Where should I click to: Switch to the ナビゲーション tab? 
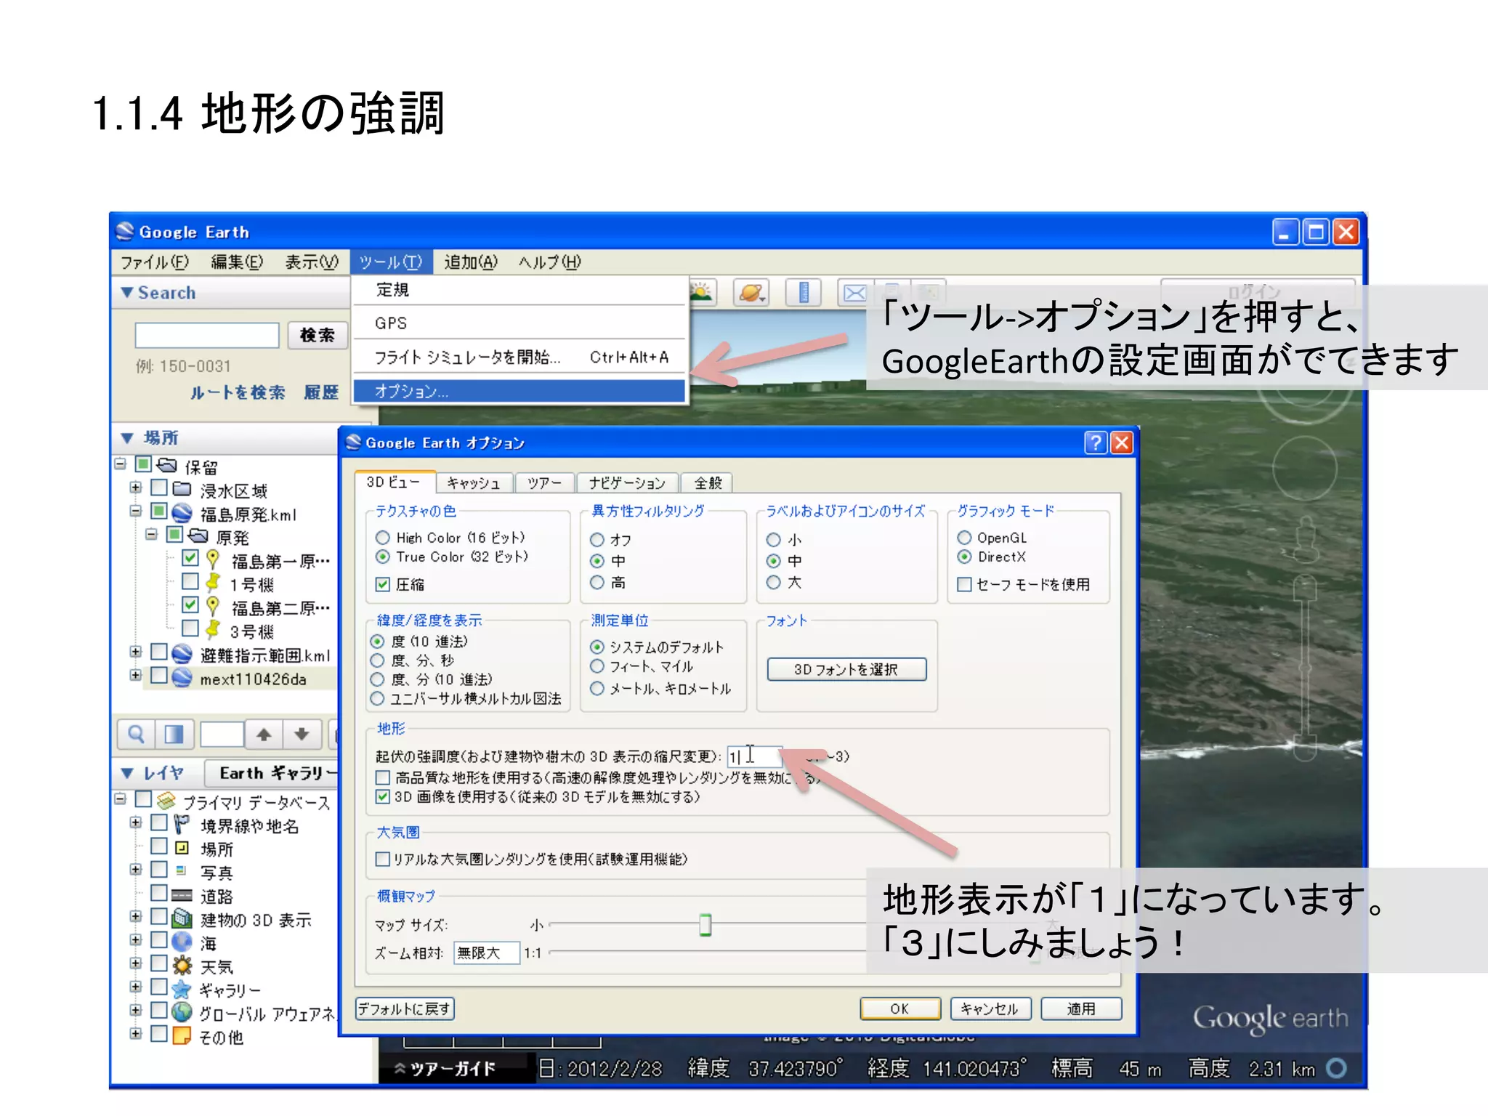626,483
